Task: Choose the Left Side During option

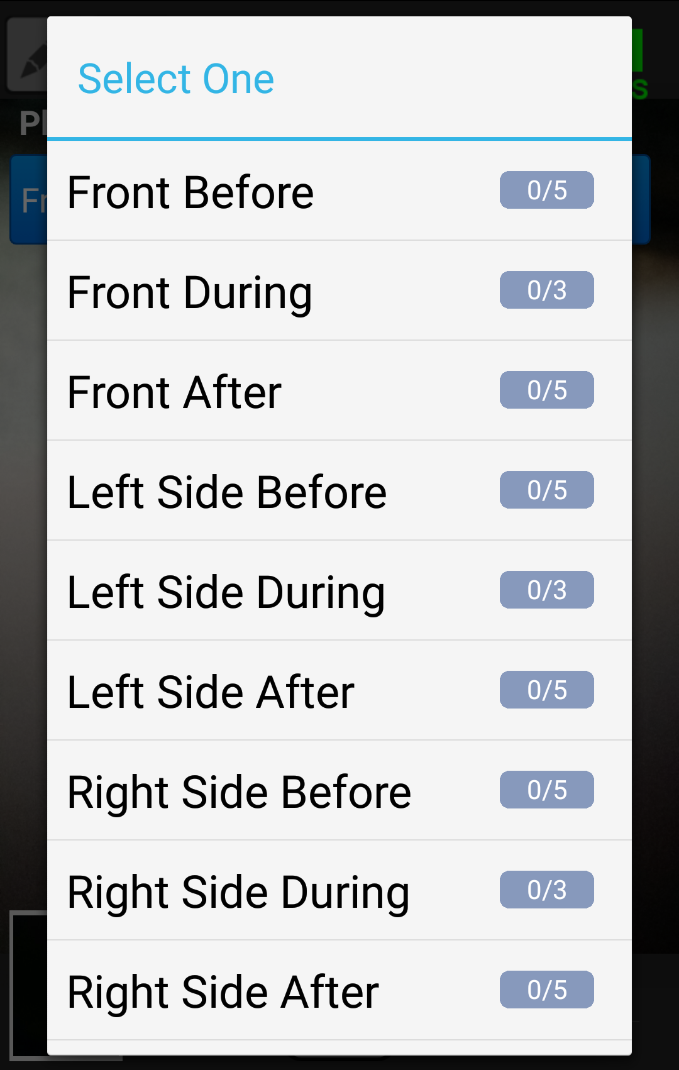Action: (x=226, y=592)
